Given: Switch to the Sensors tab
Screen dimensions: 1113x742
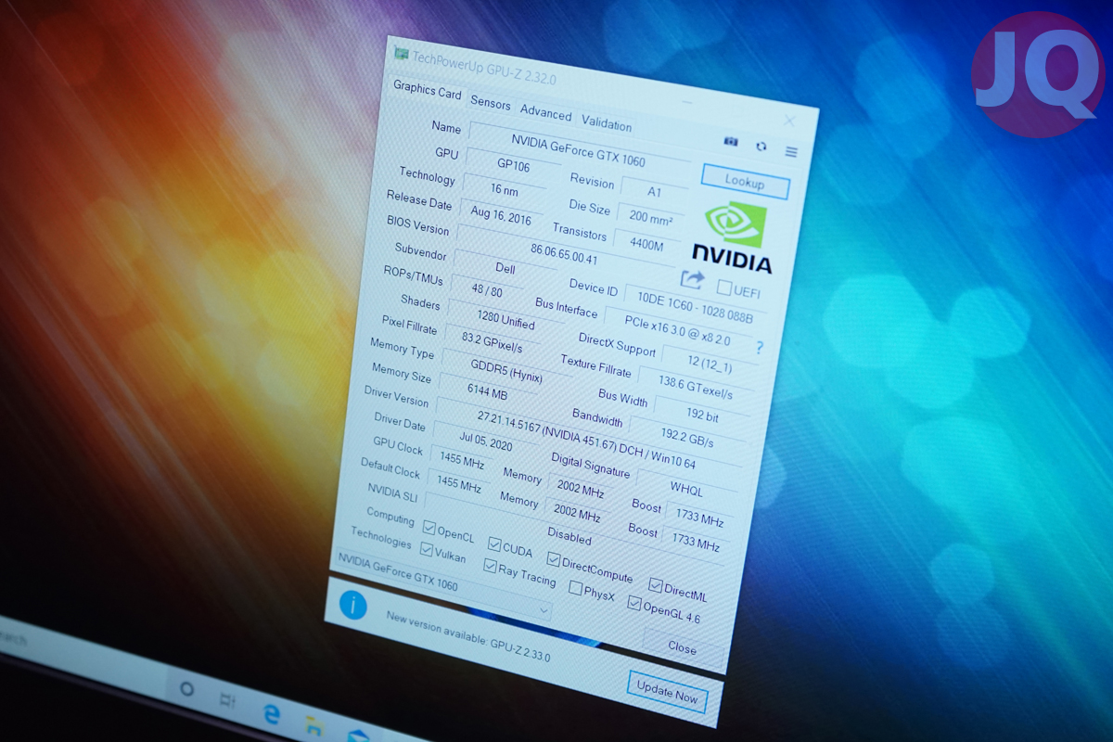Looking at the screenshot, I should point(491,102).
